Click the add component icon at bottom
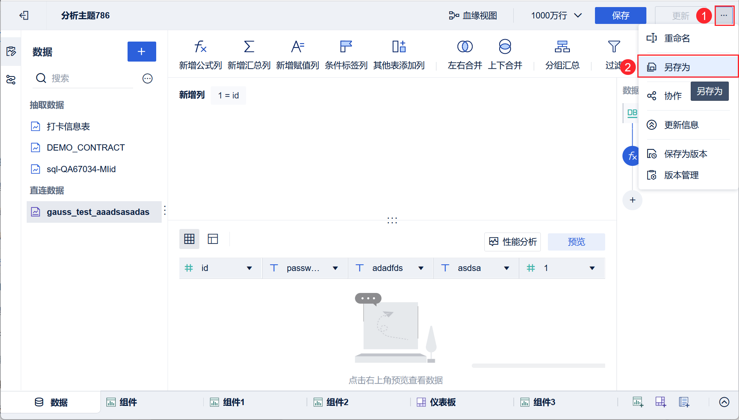739x420 pixels. pos(638,402)
